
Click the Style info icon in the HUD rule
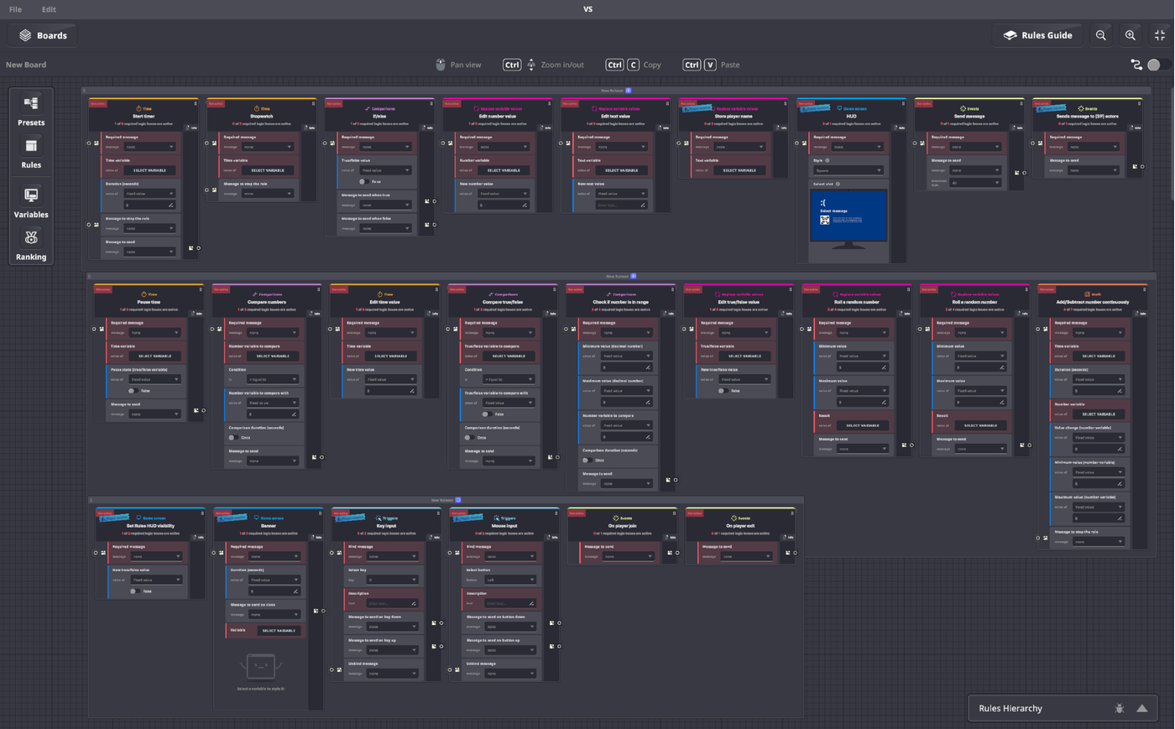[x=827, y=160]
